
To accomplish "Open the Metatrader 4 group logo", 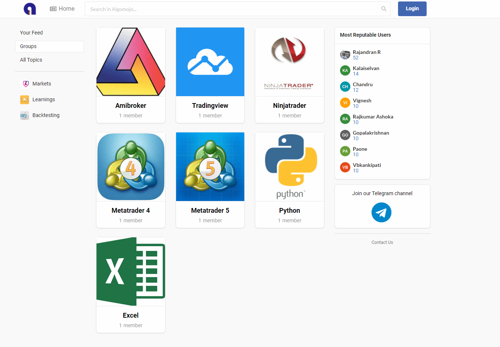I will 131,167.
